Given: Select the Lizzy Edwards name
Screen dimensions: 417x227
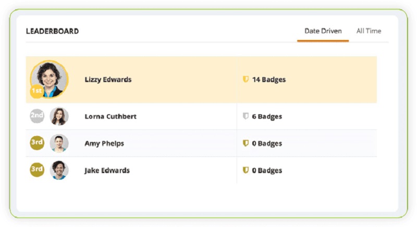Looking at the screenshot, I should tap(108, 79).
